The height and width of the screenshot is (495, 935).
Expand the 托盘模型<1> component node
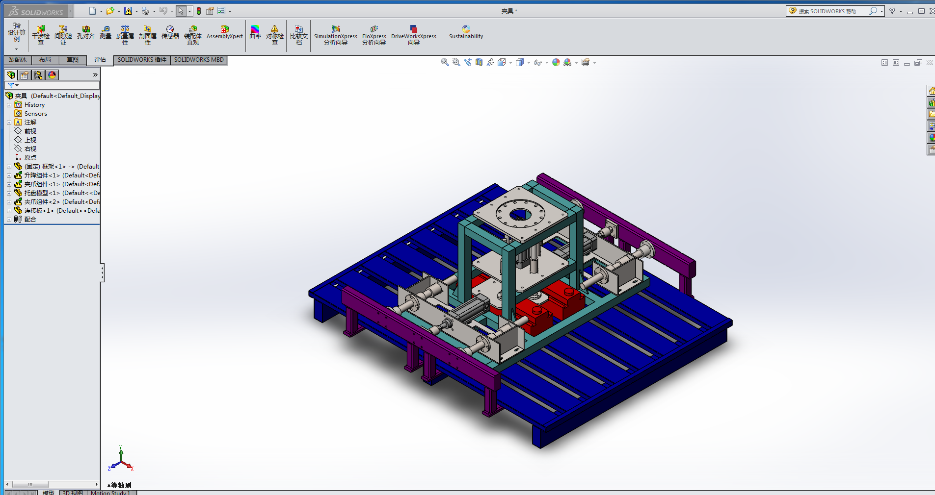[9, 193]
